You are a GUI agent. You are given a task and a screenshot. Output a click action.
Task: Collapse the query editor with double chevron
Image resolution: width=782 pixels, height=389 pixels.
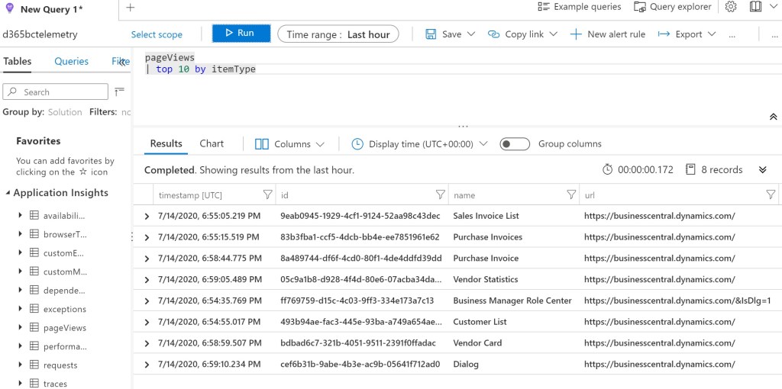(x=773, y=117)
